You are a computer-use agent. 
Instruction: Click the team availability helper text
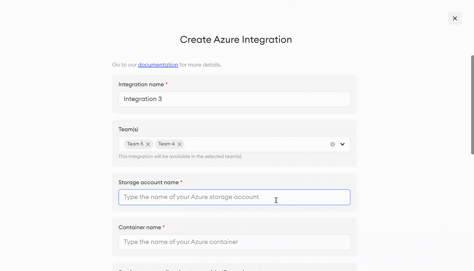(x=180, y=156)
